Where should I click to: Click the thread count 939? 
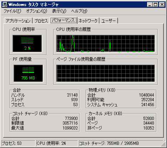click(74, 100)
